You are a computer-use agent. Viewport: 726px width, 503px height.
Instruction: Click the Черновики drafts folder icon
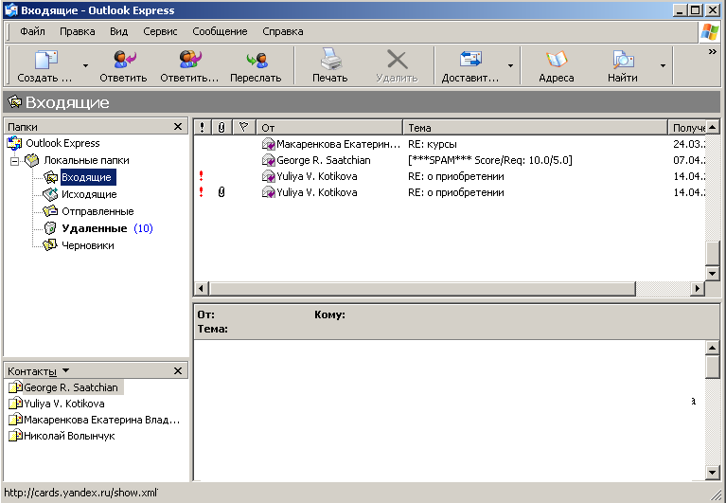[x=50, y=245]
